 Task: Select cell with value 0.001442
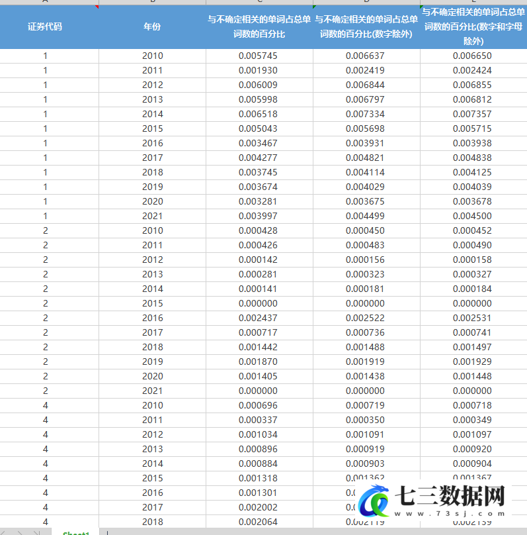259,348
